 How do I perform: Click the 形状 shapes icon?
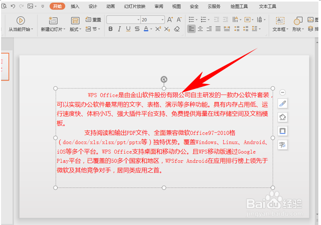pos(298,20)
